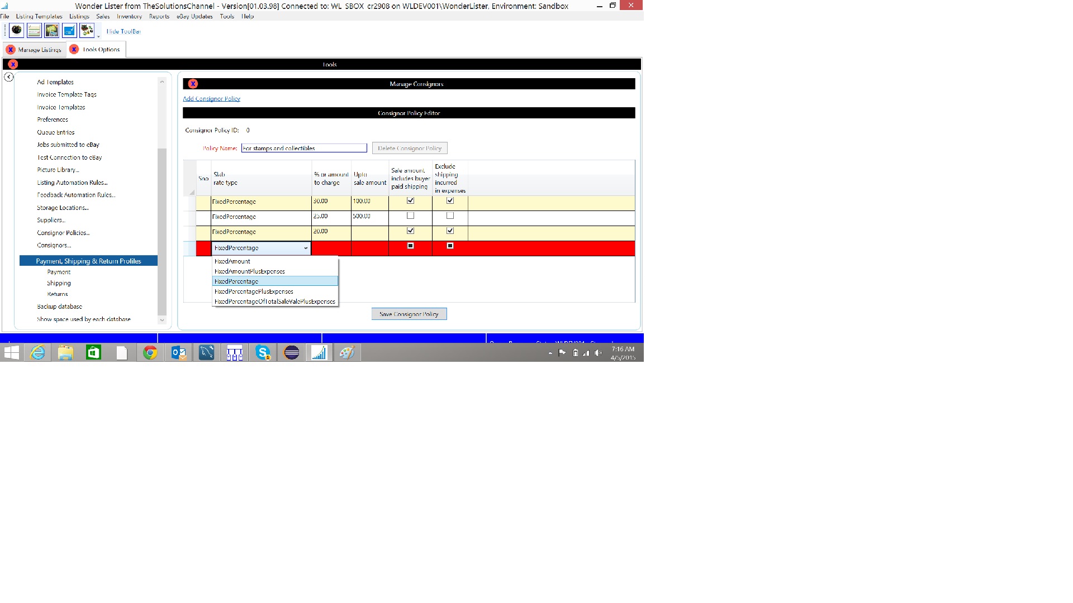
Task: Open the Inventory menu
Action: tap(129, 16)
